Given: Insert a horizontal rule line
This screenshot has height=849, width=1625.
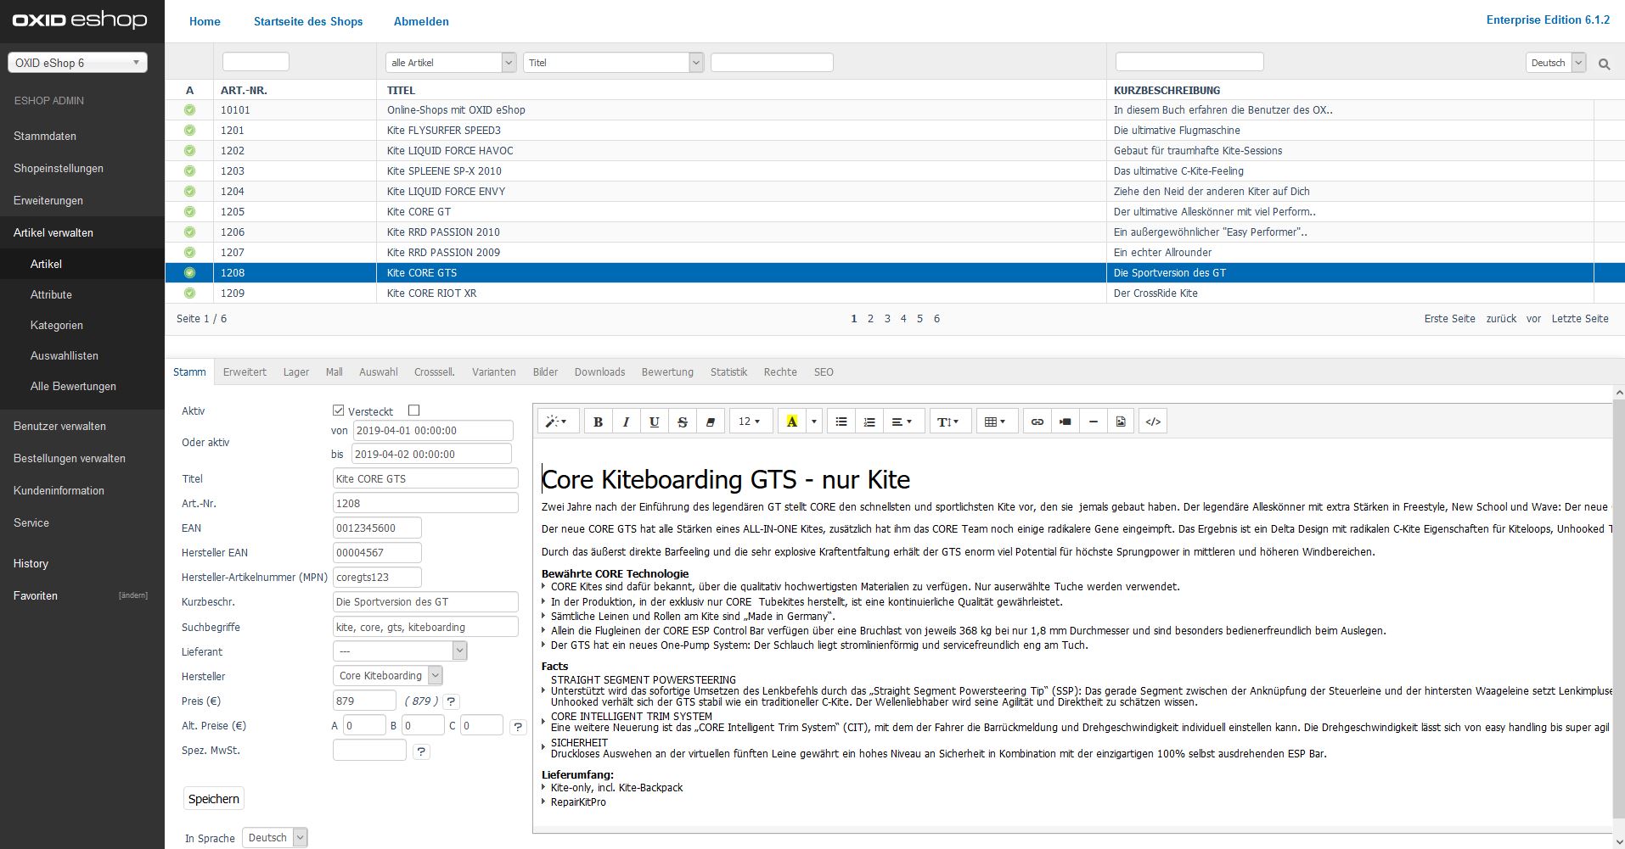Looking at the screenshot, I should [1093, 422].
